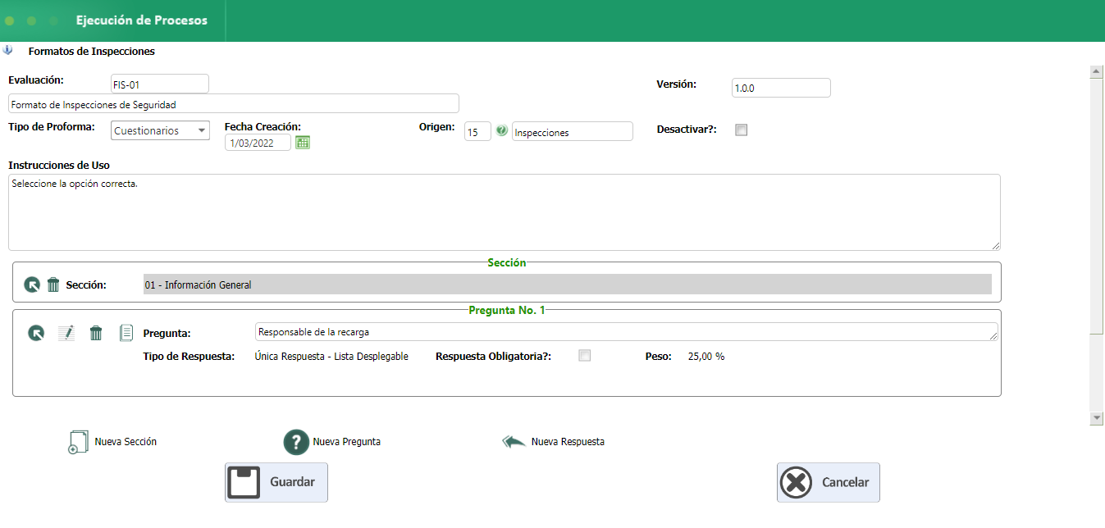Click the Sección field '01 - Información General'
The image size is (1105, 528).
click(567, 284)
